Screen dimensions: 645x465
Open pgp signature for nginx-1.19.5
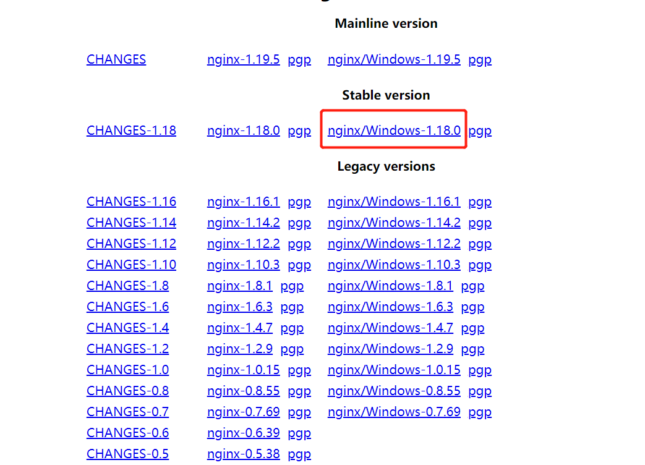(x=299, y=60)
